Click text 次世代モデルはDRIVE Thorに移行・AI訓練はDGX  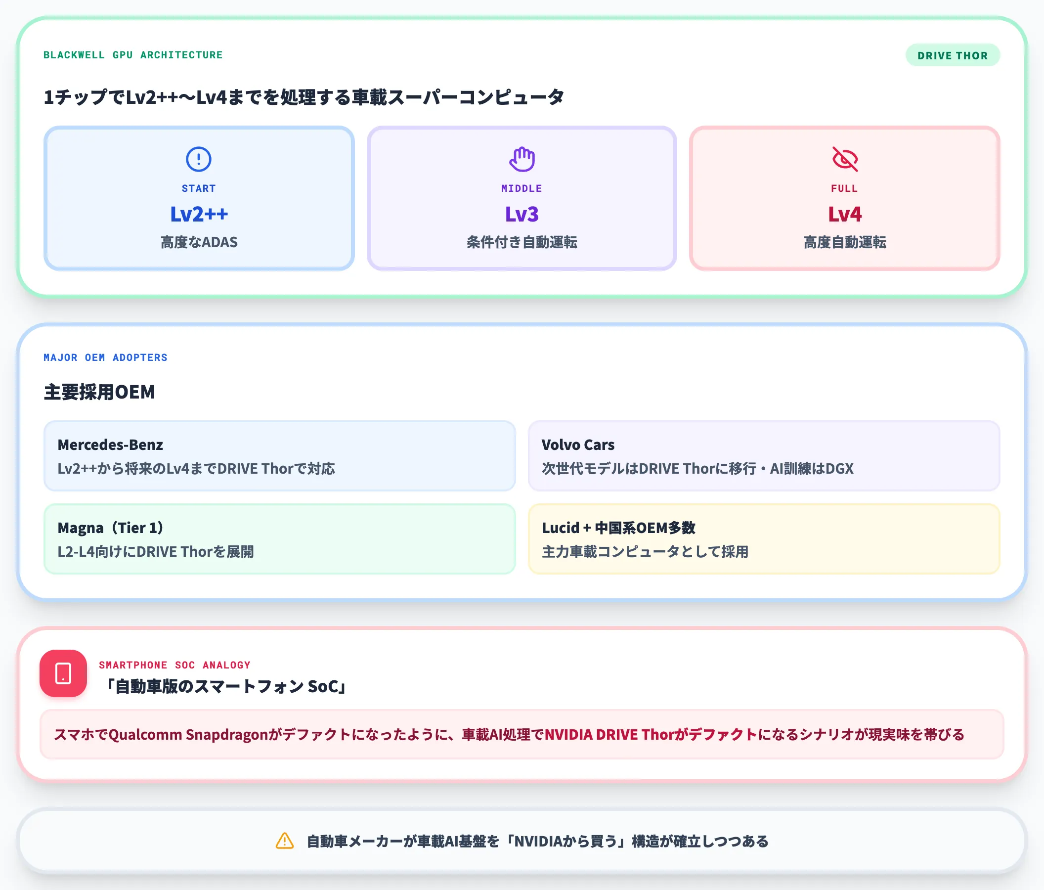click(698, 469)
